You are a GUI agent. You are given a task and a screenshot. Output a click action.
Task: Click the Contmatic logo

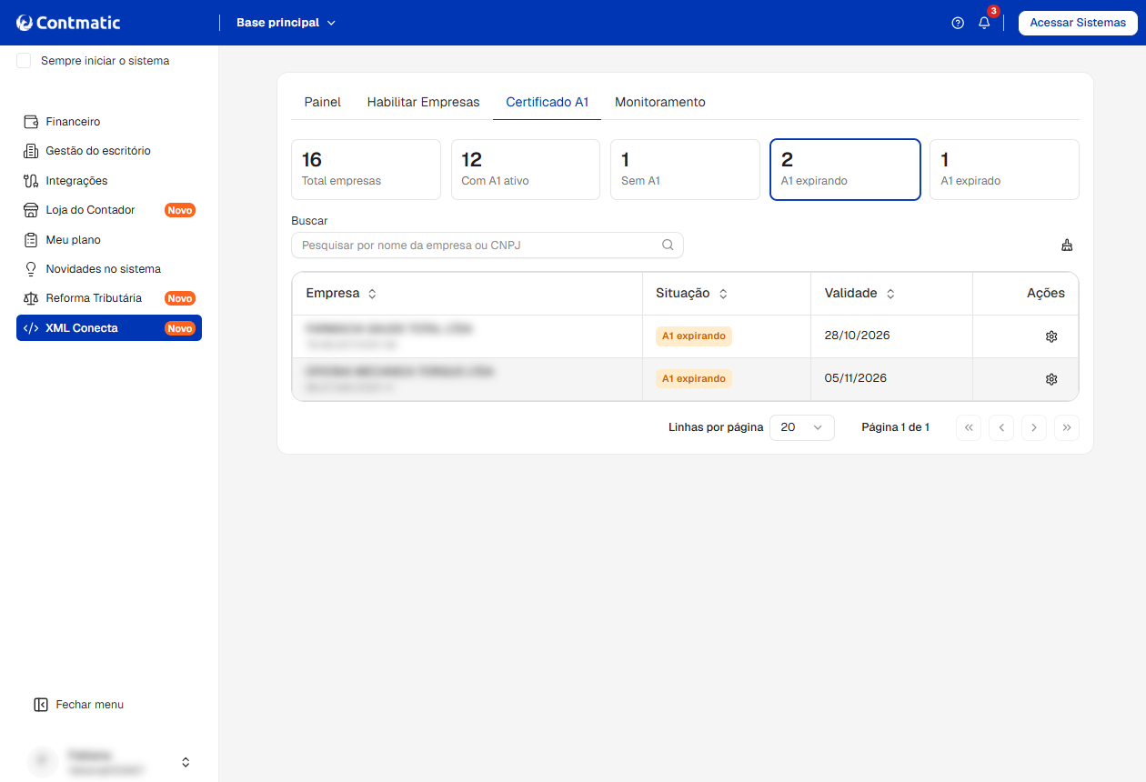(68, 23)
